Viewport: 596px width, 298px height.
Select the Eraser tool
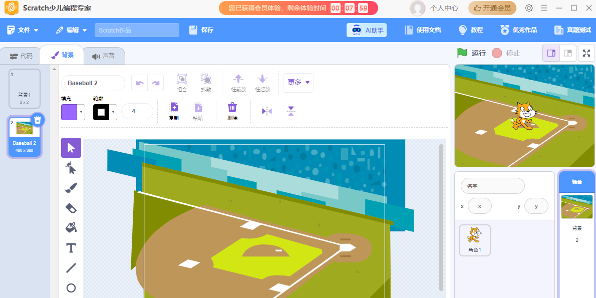coord(71,207)
